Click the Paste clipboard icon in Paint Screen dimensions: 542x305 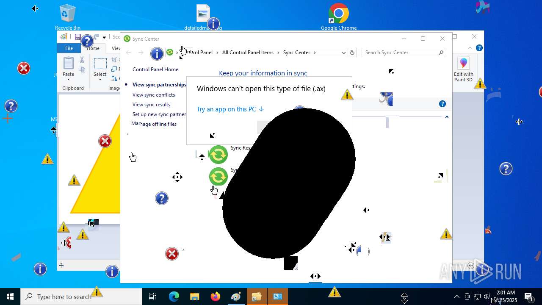[x=68, y=63]
